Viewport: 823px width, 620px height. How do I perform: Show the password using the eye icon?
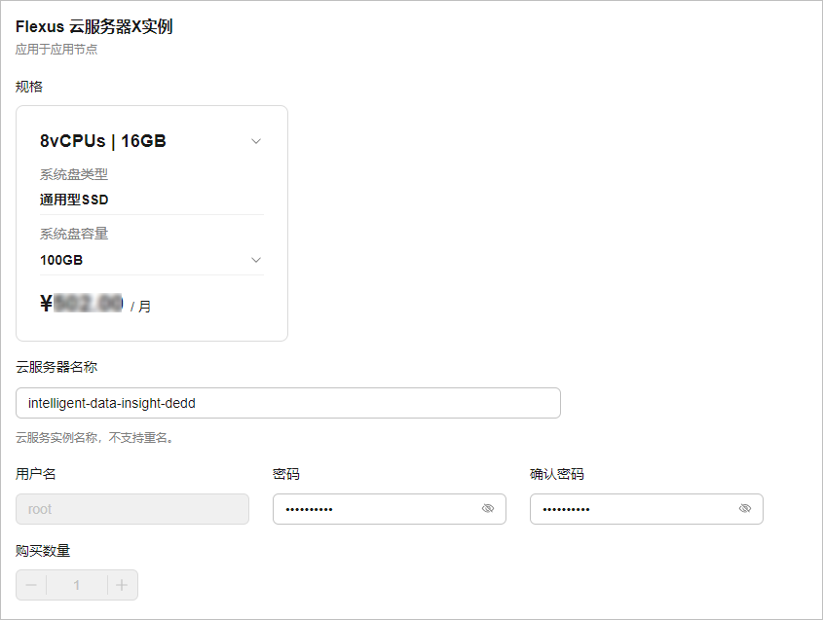pyautogui.click(x=488, y=509)
